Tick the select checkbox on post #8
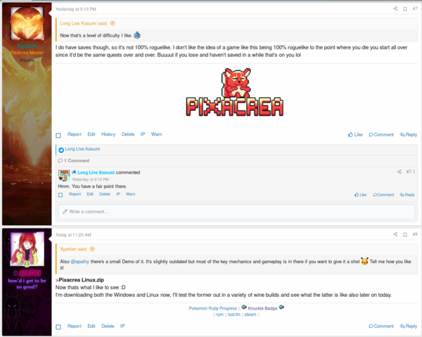This screenshot has height=337, width=422. [x=58, y=326]
